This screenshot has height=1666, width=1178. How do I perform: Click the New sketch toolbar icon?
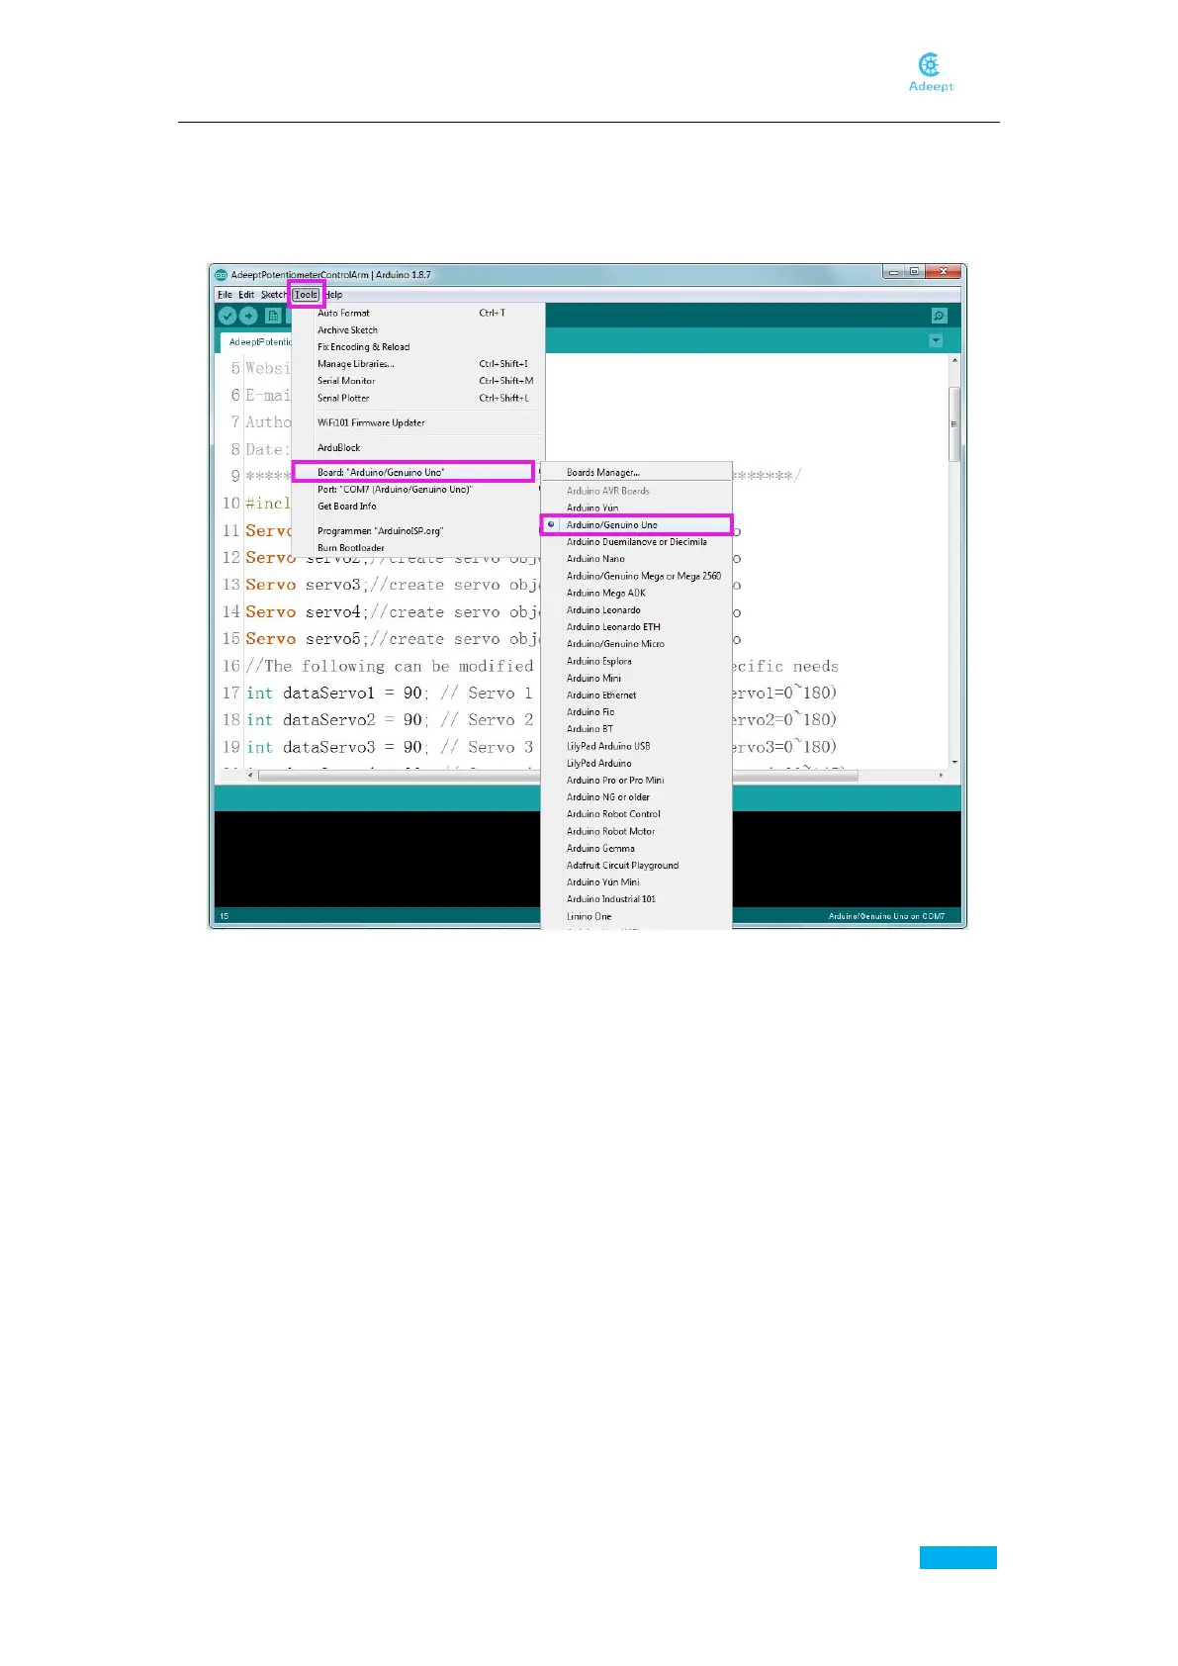coord(273,316)
